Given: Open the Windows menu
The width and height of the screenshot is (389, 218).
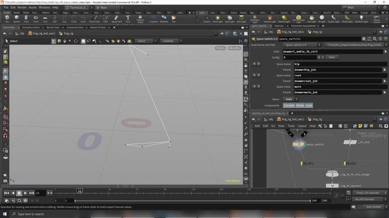Looking at the screenshot, I should click(x=44, y=7).
